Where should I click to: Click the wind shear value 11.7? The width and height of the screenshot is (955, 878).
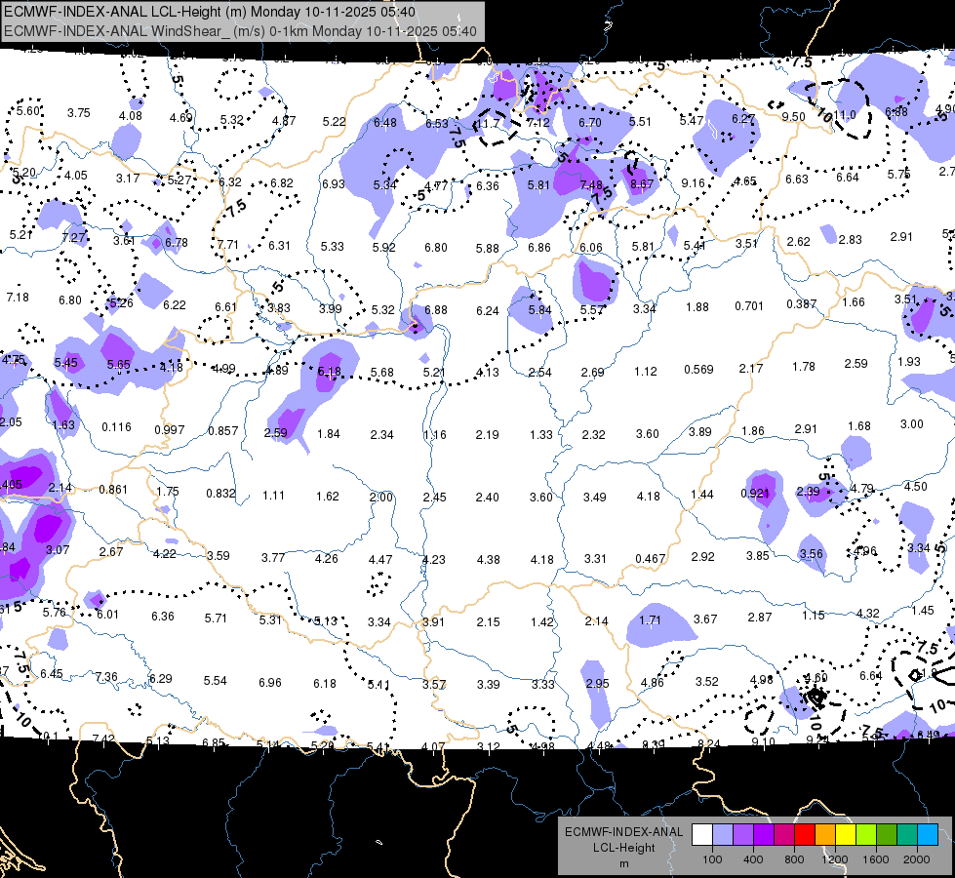pos(488,124)
